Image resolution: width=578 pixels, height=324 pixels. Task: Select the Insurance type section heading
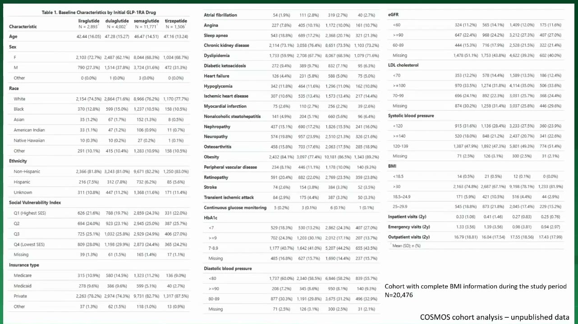tap(24, 265)
